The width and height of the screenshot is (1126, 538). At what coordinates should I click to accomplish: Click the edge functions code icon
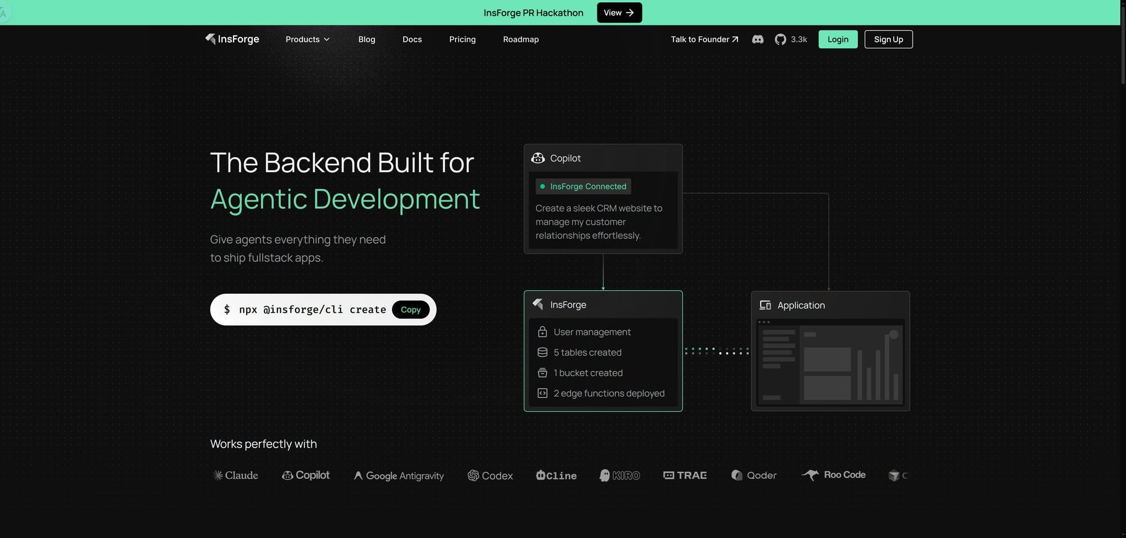542,393
